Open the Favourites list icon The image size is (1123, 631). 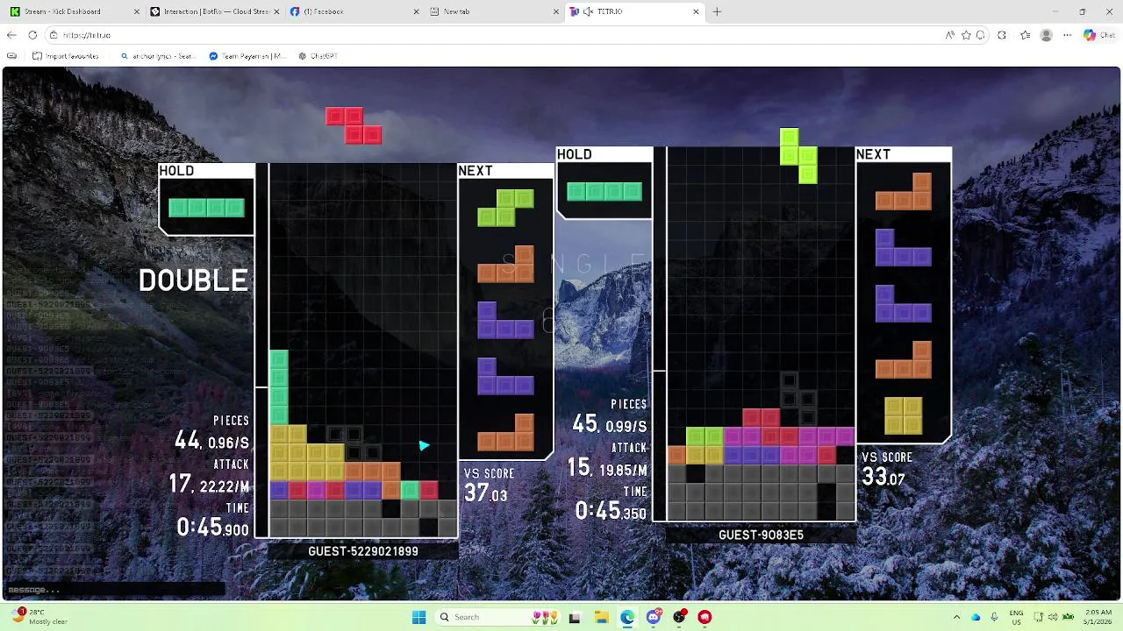click(1025, 35)
